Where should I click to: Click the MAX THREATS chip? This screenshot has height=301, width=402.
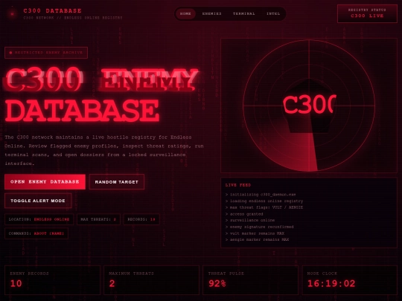point(98,219)
